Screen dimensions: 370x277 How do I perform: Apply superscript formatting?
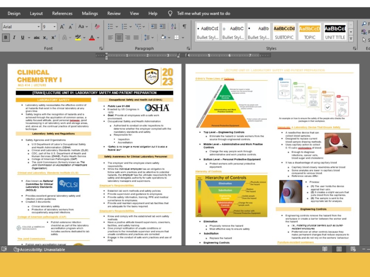[x=54, y=37]
